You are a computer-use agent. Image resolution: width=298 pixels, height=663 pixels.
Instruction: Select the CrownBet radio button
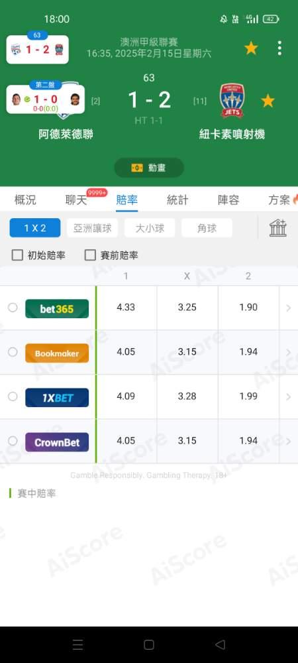[x=13, y=441]
